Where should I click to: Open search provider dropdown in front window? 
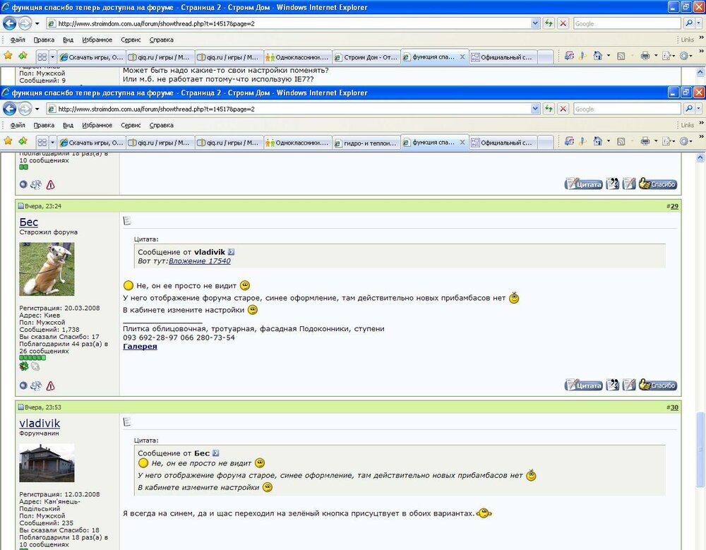coord(699,109)
